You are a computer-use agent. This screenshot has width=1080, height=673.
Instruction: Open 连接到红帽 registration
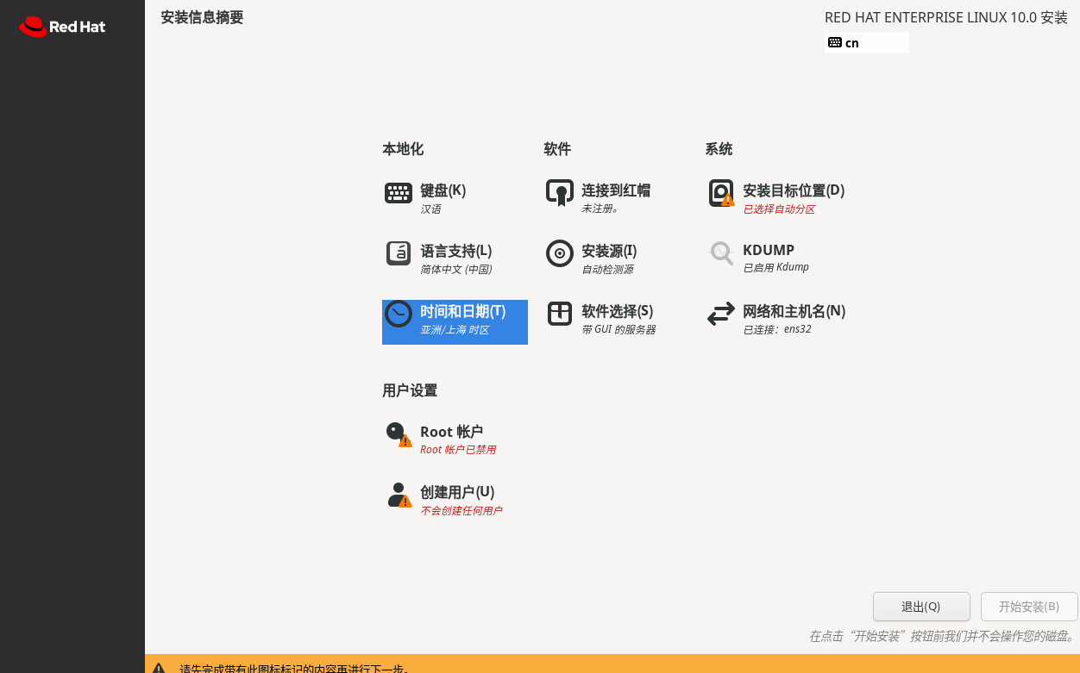point(616,190)
